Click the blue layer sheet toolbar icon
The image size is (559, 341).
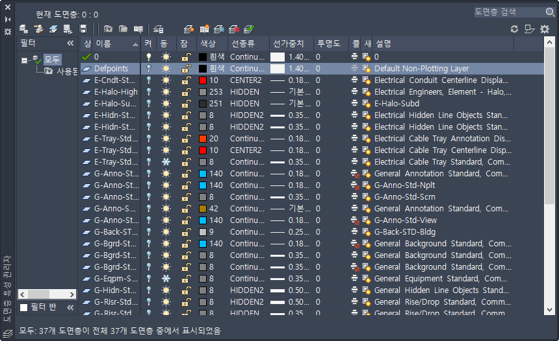tap(53, 29)
